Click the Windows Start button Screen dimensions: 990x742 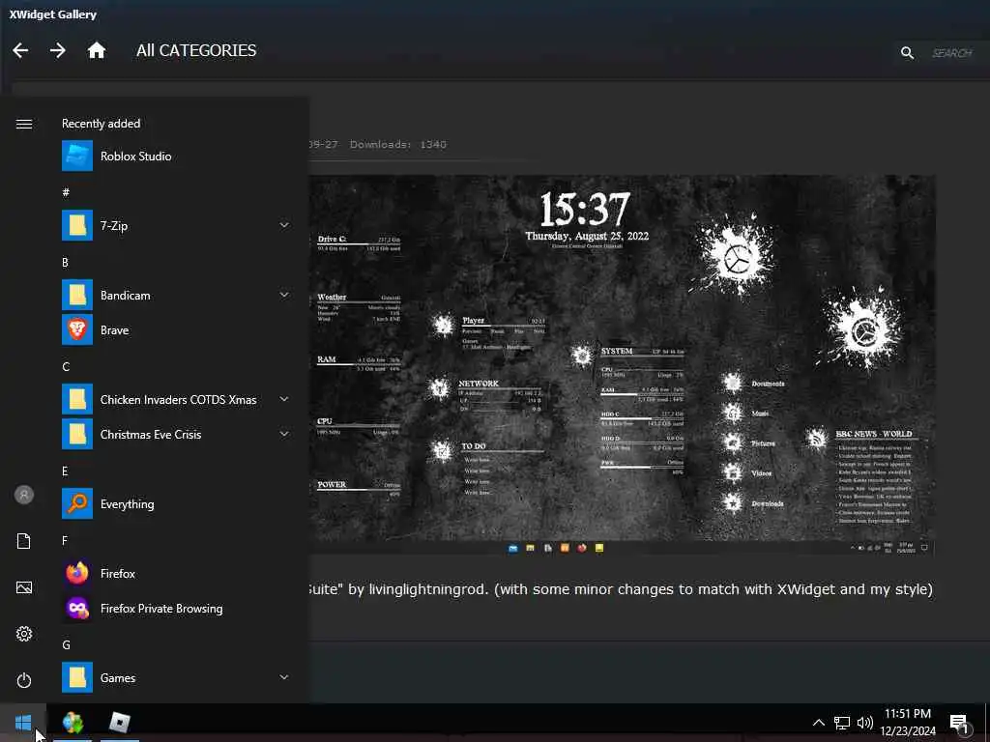(x=23, y=723)
